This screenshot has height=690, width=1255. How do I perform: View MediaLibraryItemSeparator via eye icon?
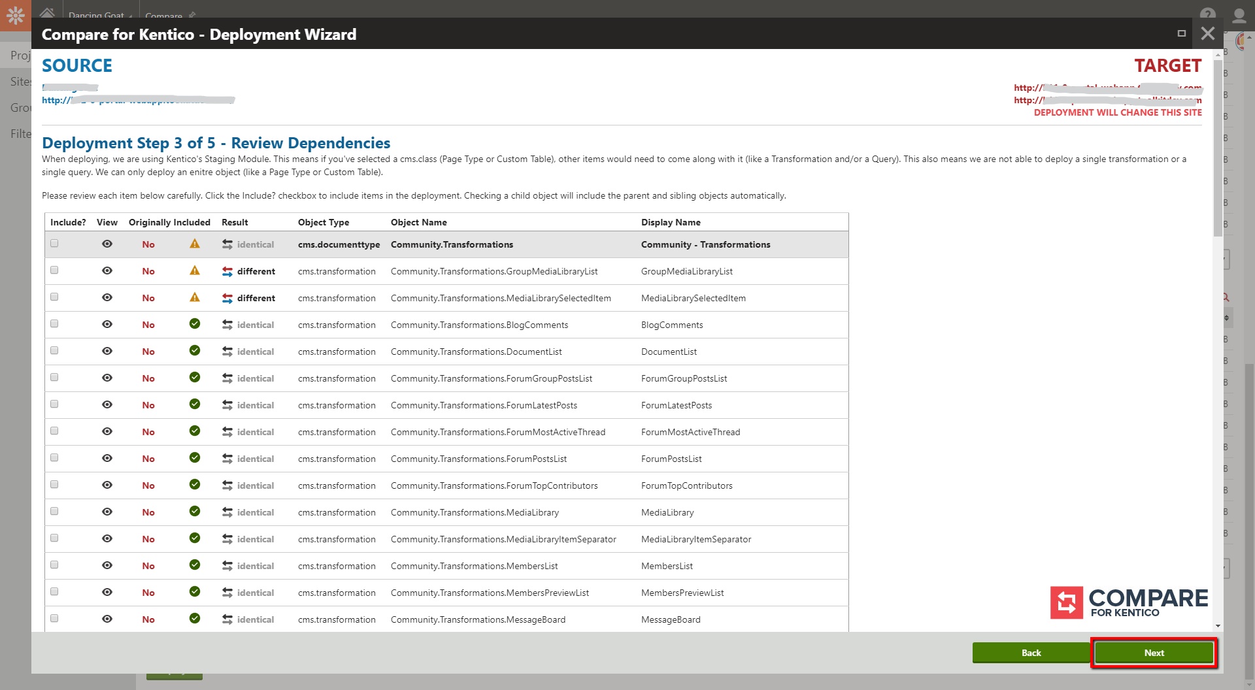point(107,538)
